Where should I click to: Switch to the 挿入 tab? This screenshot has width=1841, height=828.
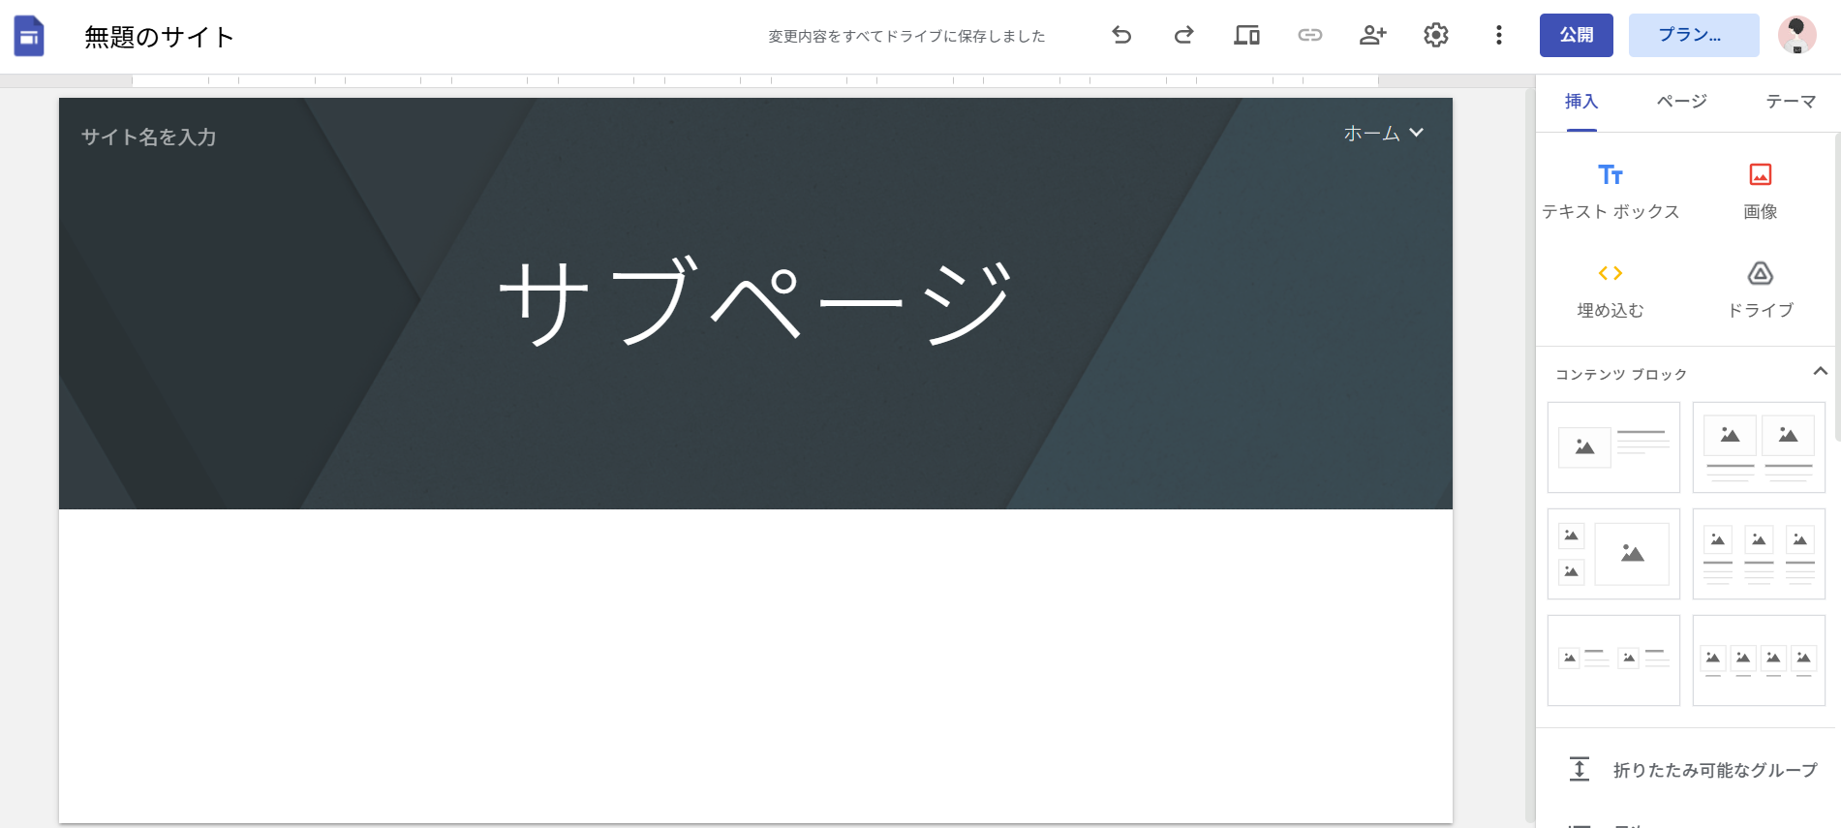pyautogui.click(x=1580, y=102)
